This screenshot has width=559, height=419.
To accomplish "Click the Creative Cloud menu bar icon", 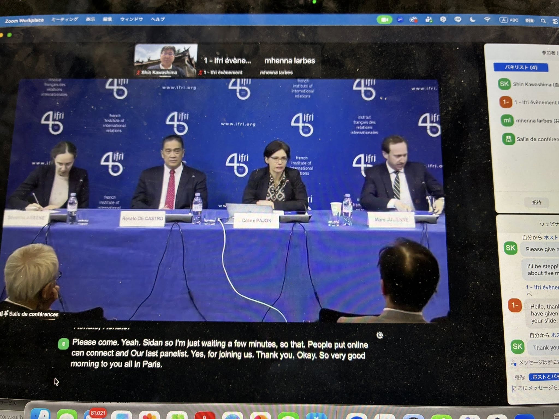I will pos(414,20).
